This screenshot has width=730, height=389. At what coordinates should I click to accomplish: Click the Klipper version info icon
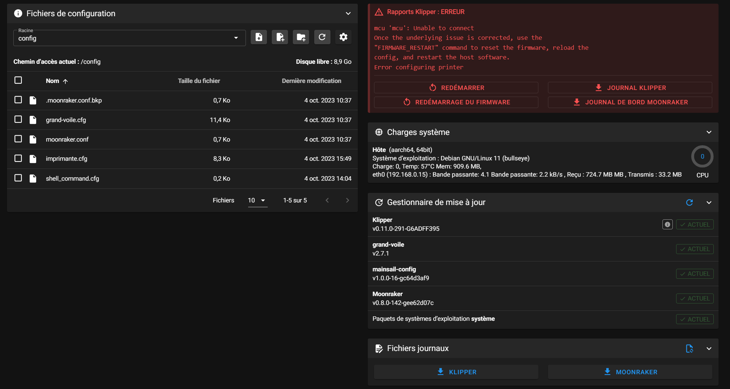point(667,225)
